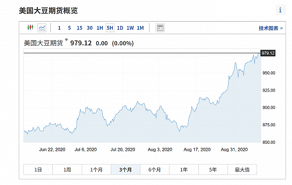Select the area line chart icon
The height and width of the screenshot is (185, 292).
42,28
